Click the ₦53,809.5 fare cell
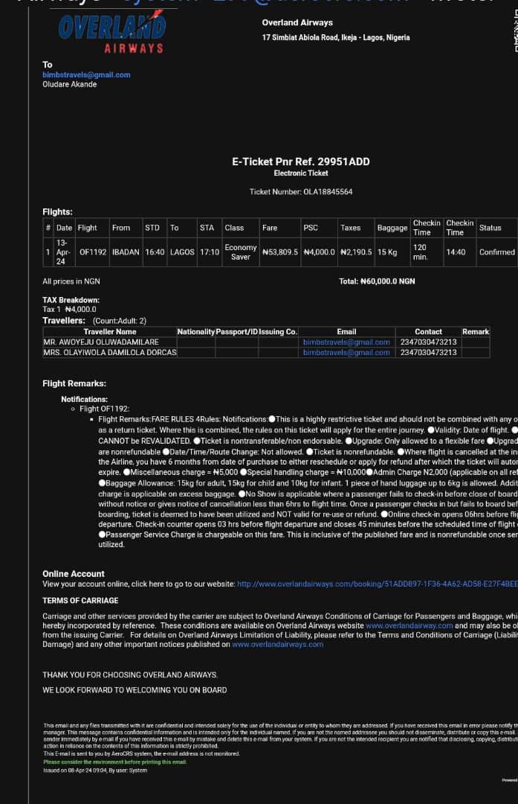This screenshot has height=804, width=518. point(280,252)
